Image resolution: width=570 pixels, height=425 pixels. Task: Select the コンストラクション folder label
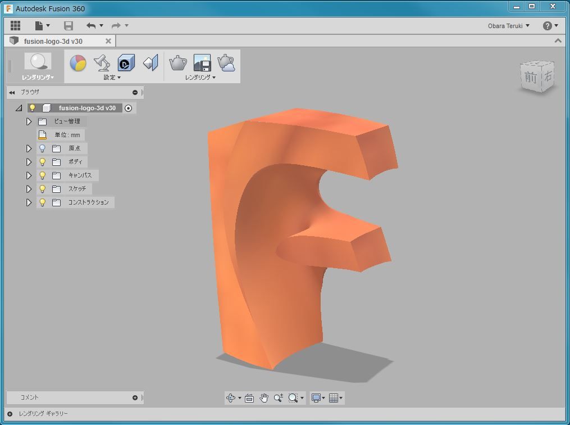tap(89, 202)
